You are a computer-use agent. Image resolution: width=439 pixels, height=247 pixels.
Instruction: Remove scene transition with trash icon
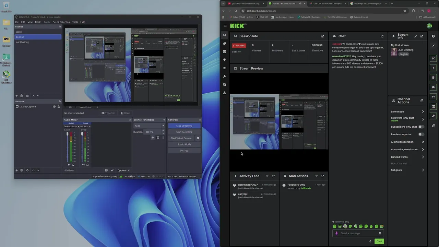[x=158, y=138]
